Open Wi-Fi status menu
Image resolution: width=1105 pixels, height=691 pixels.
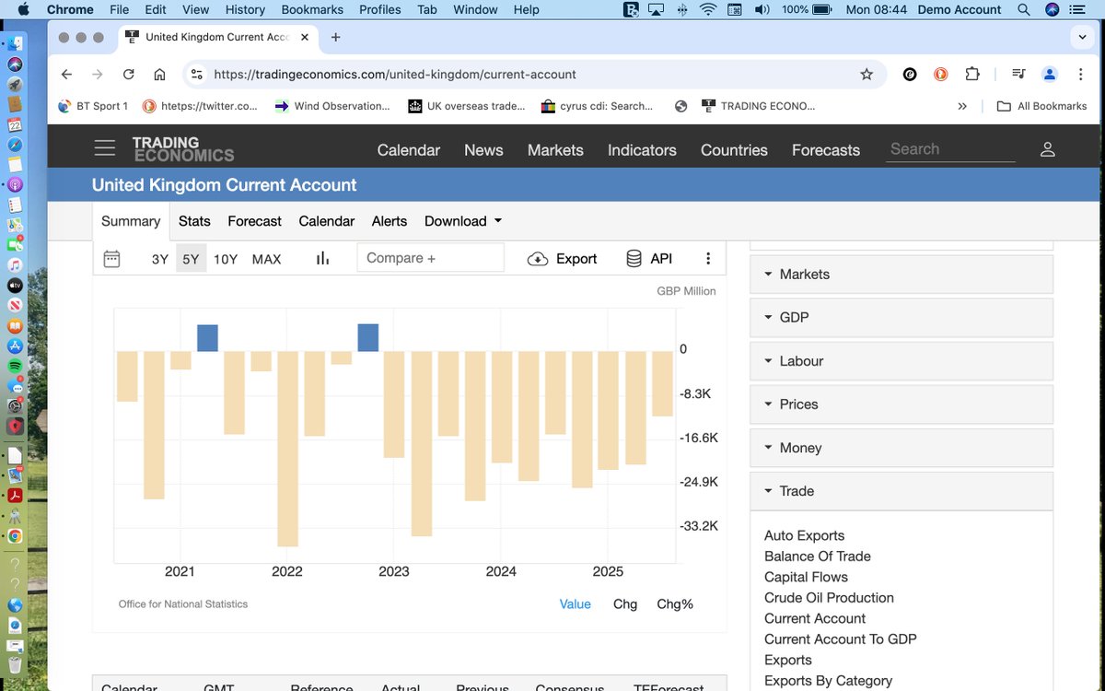pyautogui.click(x=708, y=9)
